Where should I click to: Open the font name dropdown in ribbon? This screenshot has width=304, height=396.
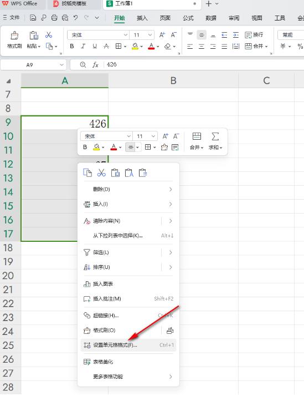tap(125, 35)
